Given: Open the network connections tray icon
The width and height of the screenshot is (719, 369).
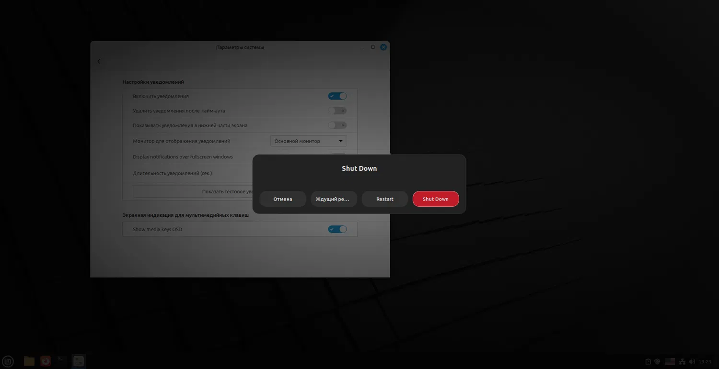Looking at the screenshot, I should pos(682,362).
